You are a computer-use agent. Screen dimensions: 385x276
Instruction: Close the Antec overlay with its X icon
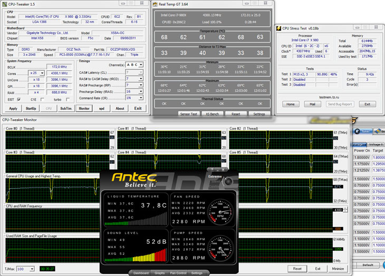point(223,170)
